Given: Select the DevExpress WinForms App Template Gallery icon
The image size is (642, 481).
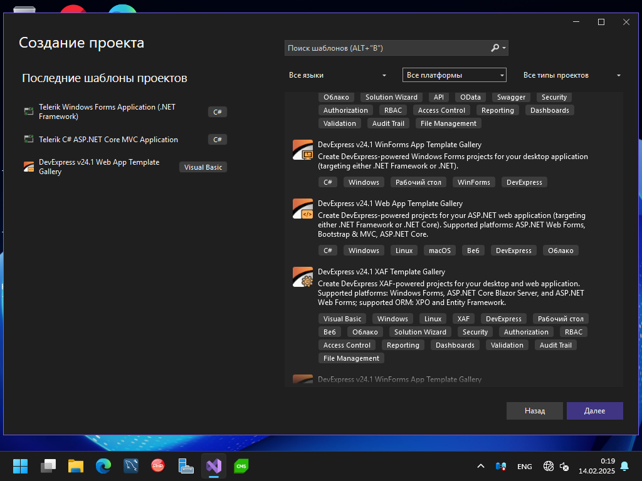Looking at the screenshot, I should click(303, 150).
